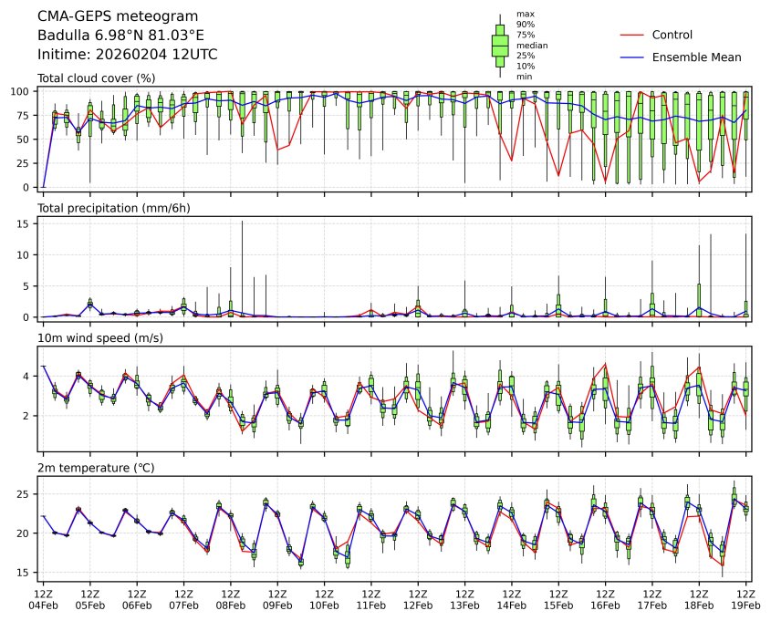Select the Control legend label
The width and height of the screenshot is (771, 621).
click(672, 35)
